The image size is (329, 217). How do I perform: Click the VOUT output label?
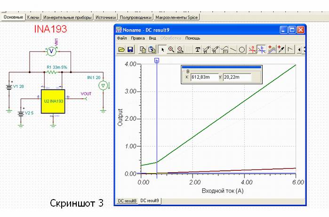(86, 94)
